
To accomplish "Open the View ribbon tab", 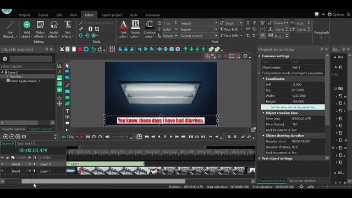I will click(73, 15).
